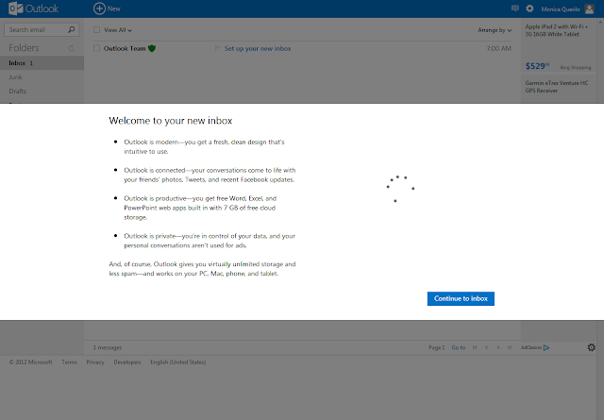Click the Go to link
The image size is (604, 420).
point(459,347)
